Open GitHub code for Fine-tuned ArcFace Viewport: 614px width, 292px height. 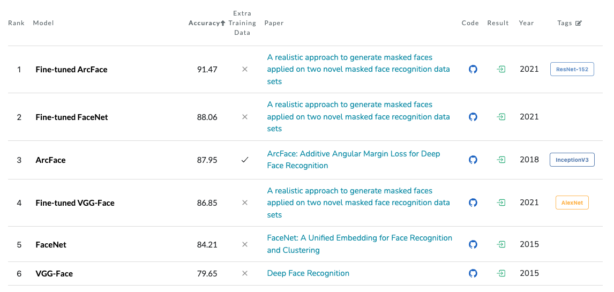[x=473, y=70]
